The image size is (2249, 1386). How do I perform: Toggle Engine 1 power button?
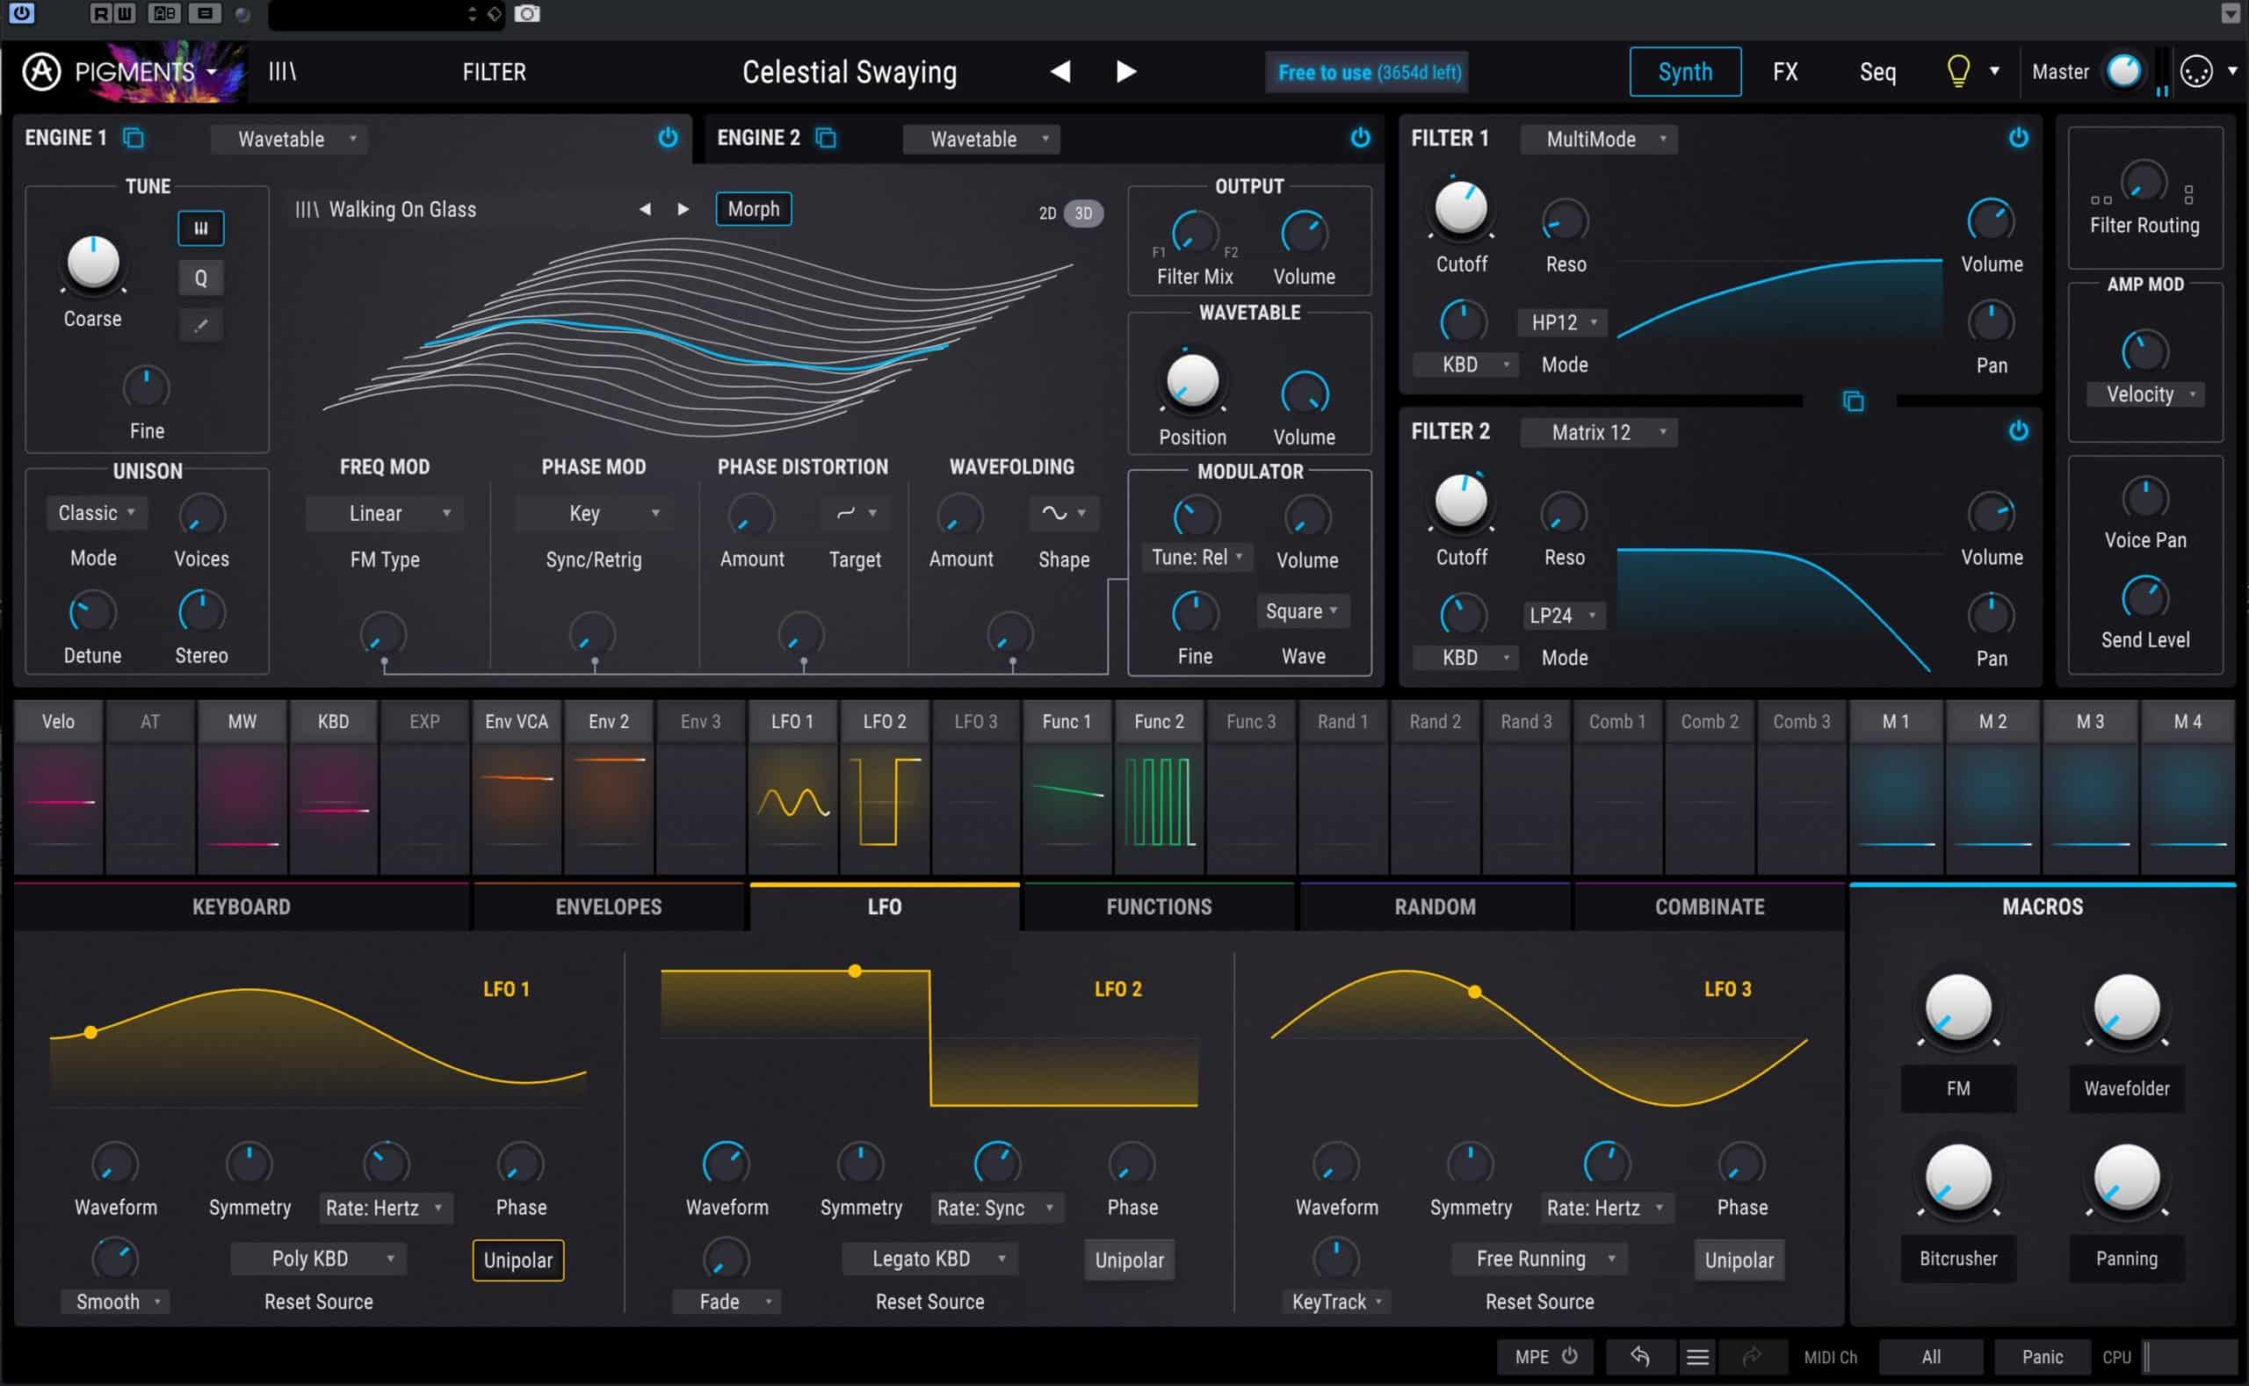coord(669,138)
